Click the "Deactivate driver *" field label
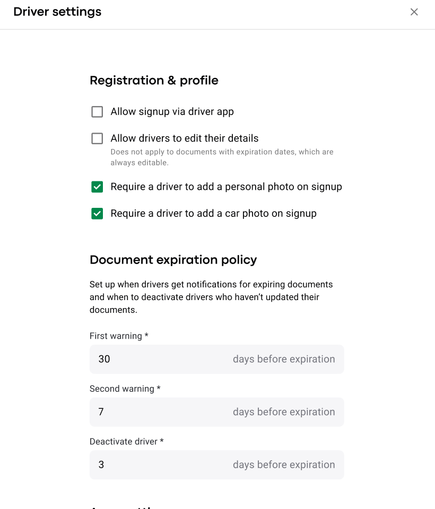Image resolution: width=435 pixels, height=509 pixels. (127, 442)
